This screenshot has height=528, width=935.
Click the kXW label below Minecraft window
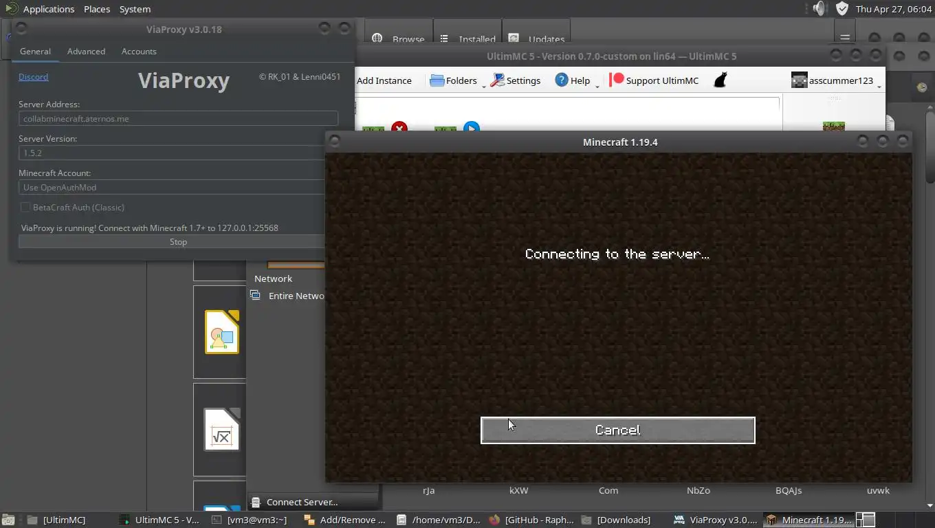[518, 490]
